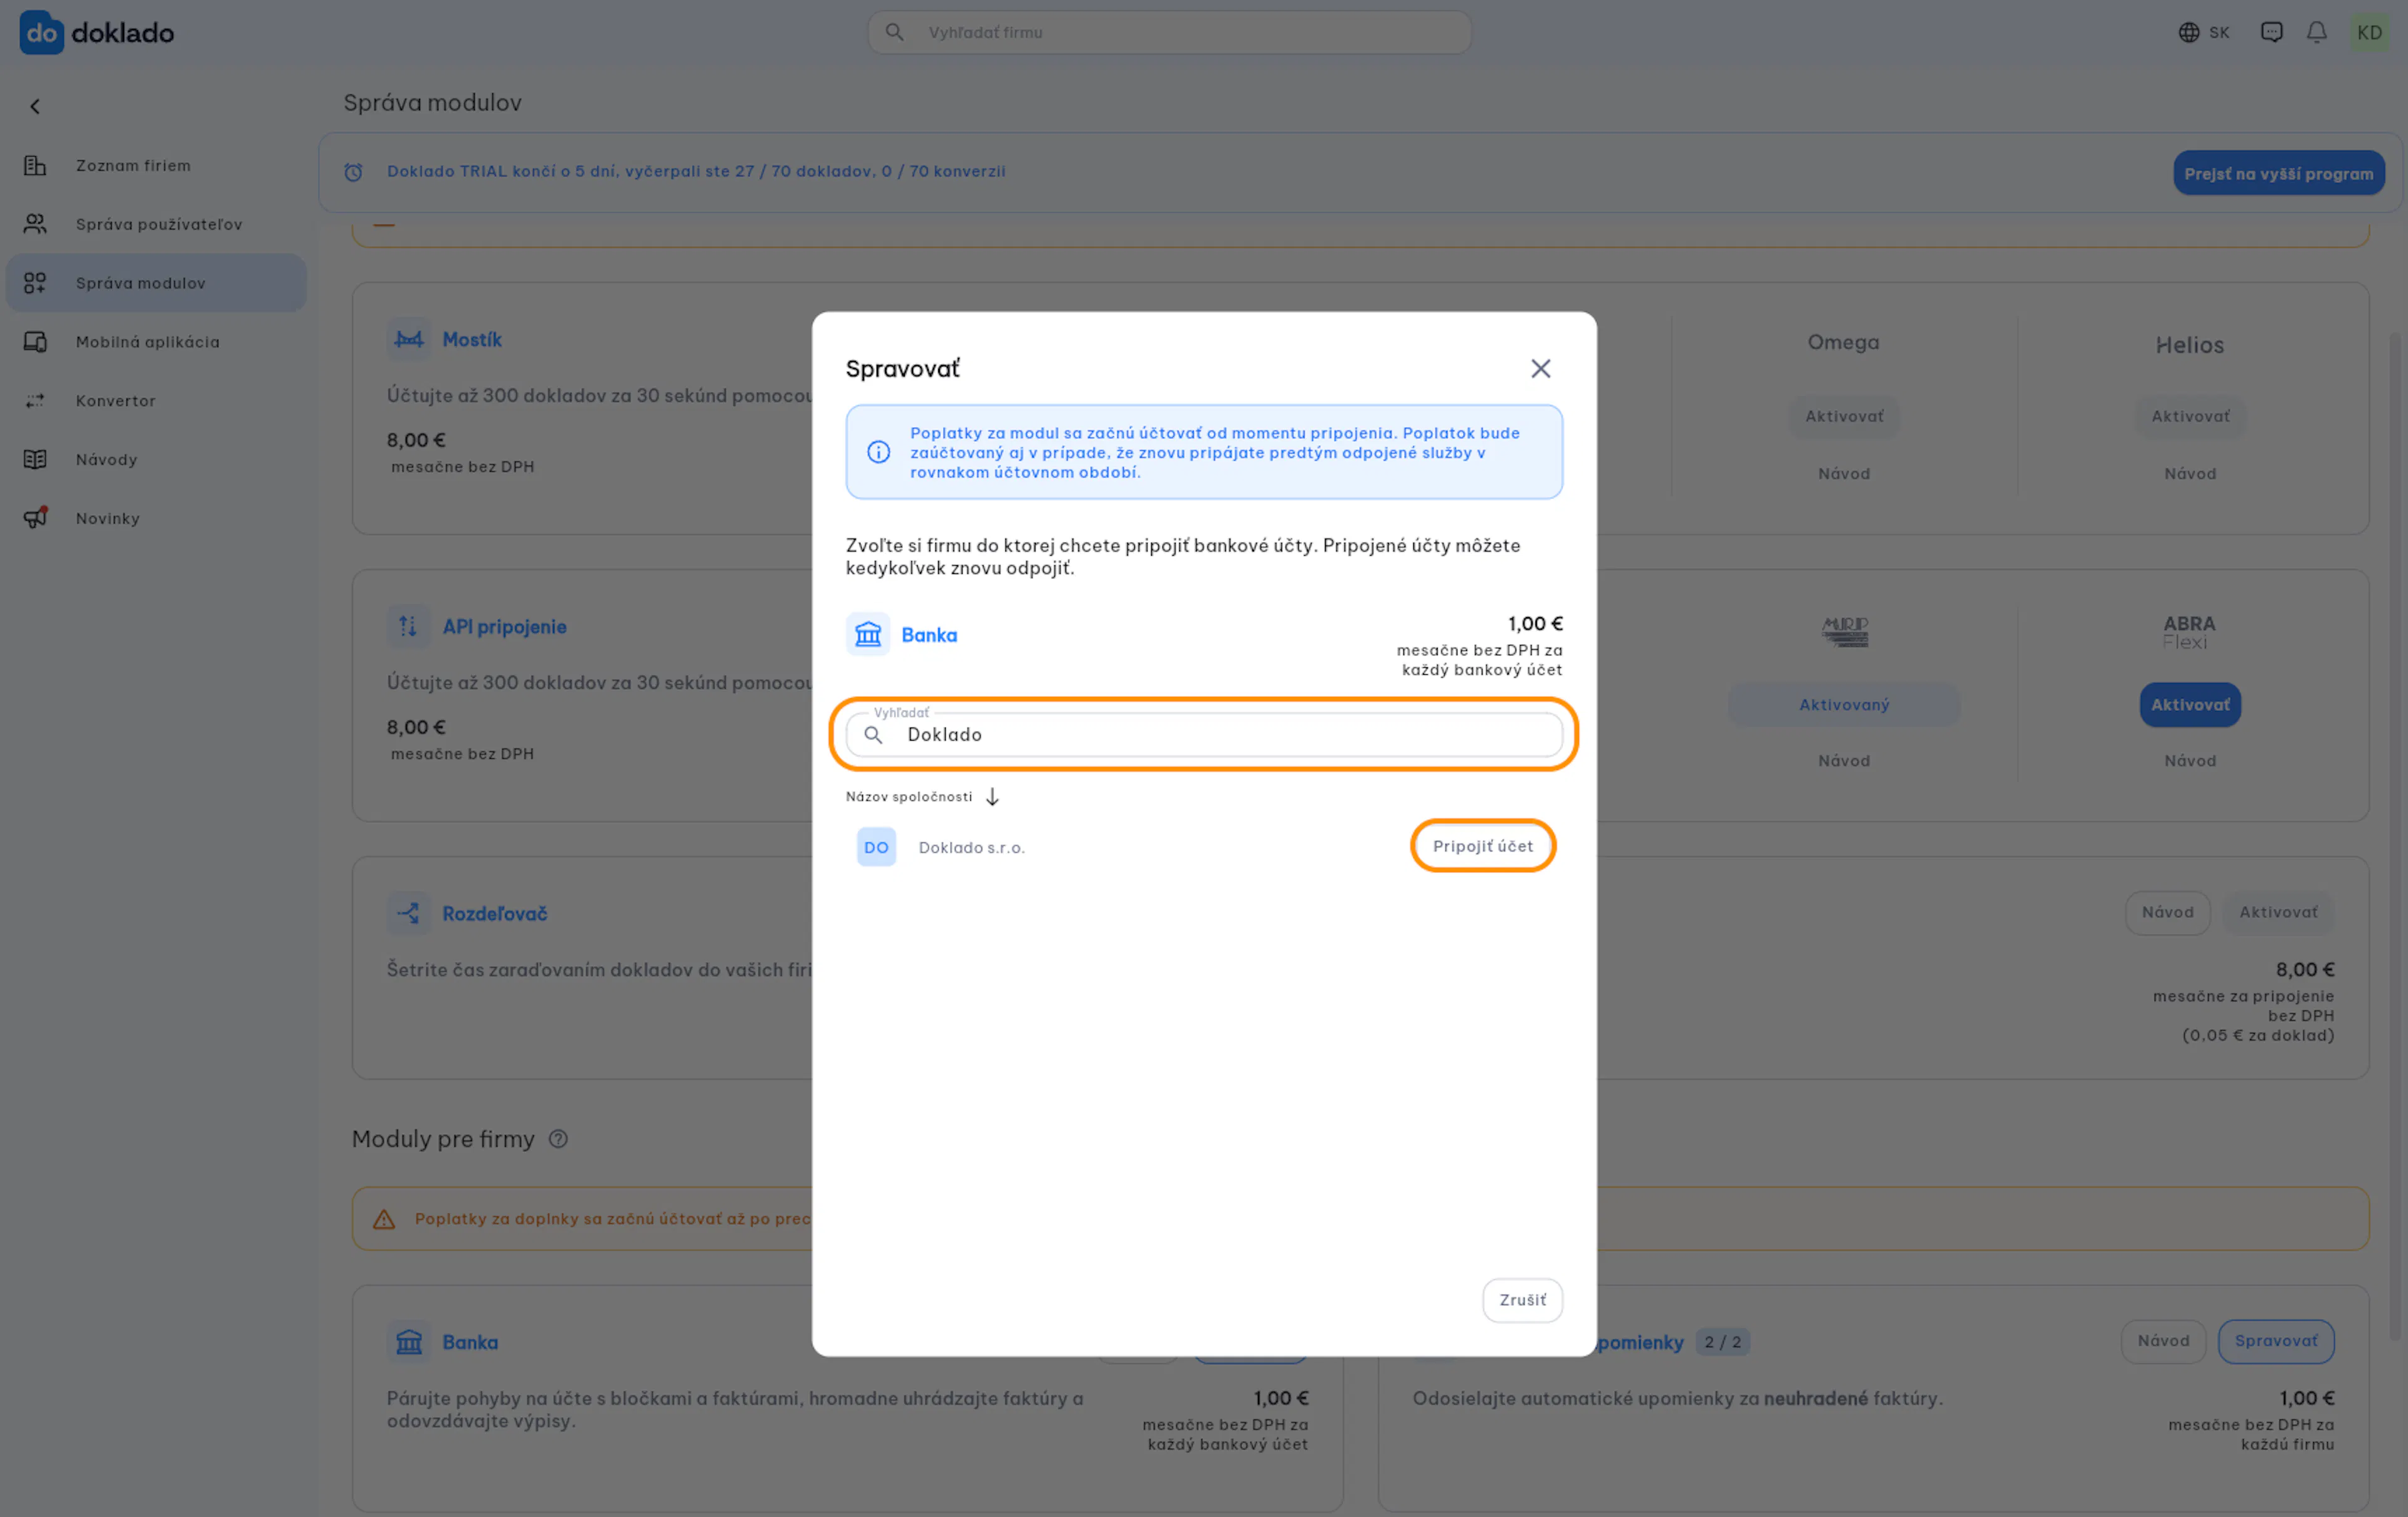2408x1517 pixels.
Task: Click Prejsť na vyšší program button
Action: tap(2279, 173)
